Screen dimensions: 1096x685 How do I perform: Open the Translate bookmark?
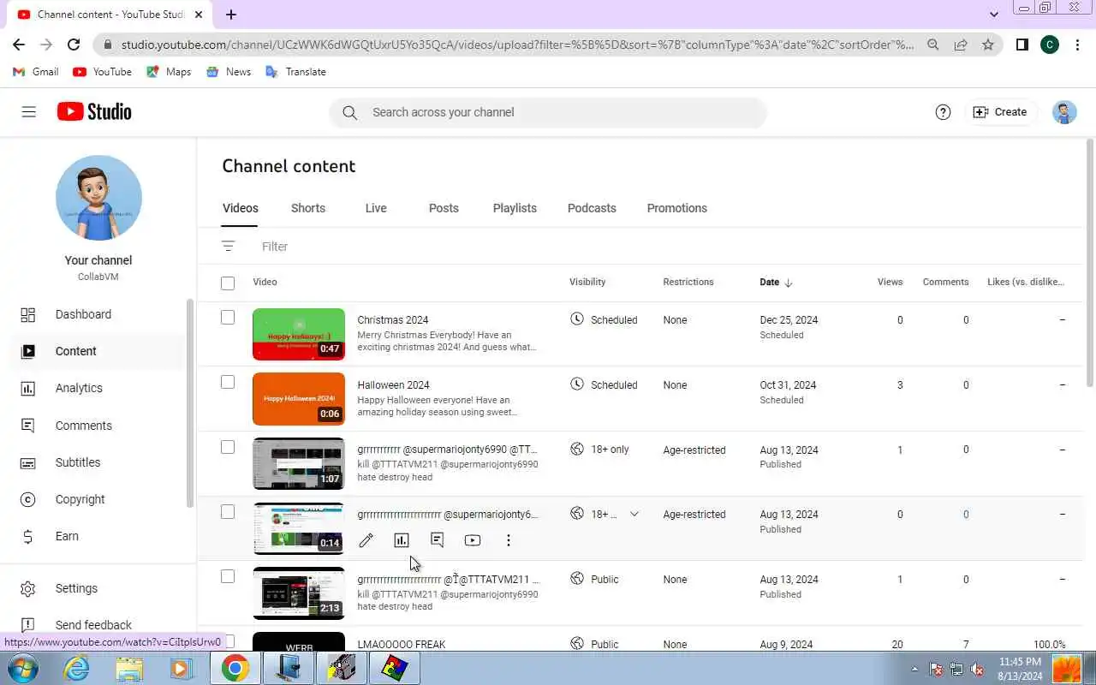pos(295,72)
